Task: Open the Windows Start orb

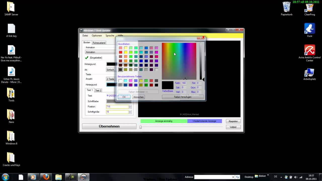Action: tap(5, 177)
